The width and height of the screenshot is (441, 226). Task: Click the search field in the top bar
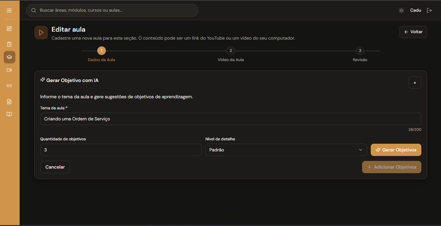click(112, 10)
